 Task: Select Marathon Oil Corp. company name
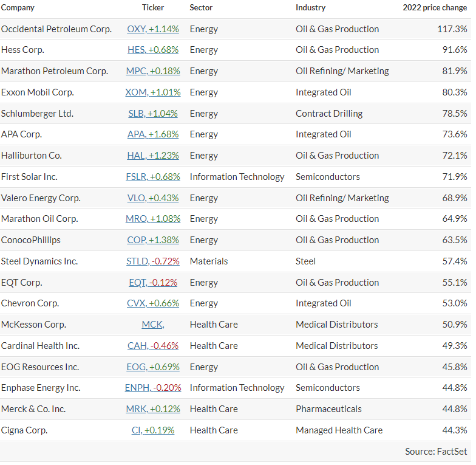click(39, 219)
